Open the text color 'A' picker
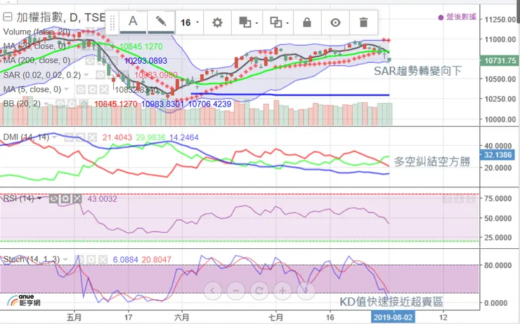Viewport: 520px width, 324px height. pos(133,22)
